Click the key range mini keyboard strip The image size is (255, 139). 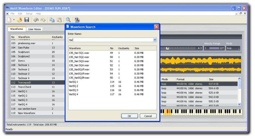178,48
